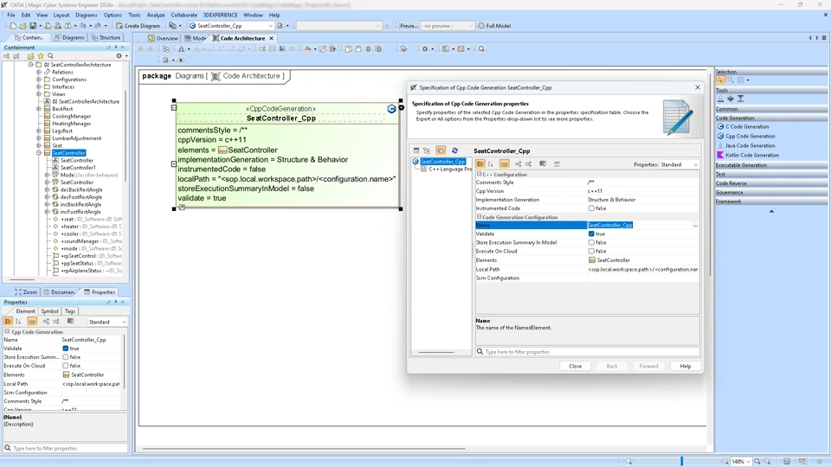This screenshot has height=467, width=831.
Task: Click the Help button in the dialog
Action: tap(686, 366)
